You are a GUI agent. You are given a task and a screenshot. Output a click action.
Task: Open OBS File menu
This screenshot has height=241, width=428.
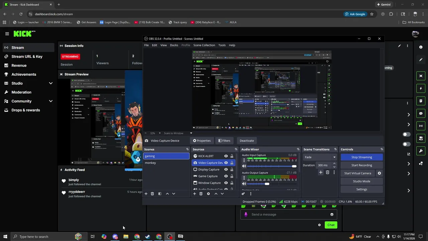[x=146, y=45]
